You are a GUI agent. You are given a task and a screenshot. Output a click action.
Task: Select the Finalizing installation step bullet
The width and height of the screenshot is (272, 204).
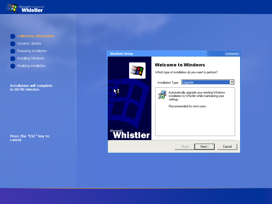13,66
